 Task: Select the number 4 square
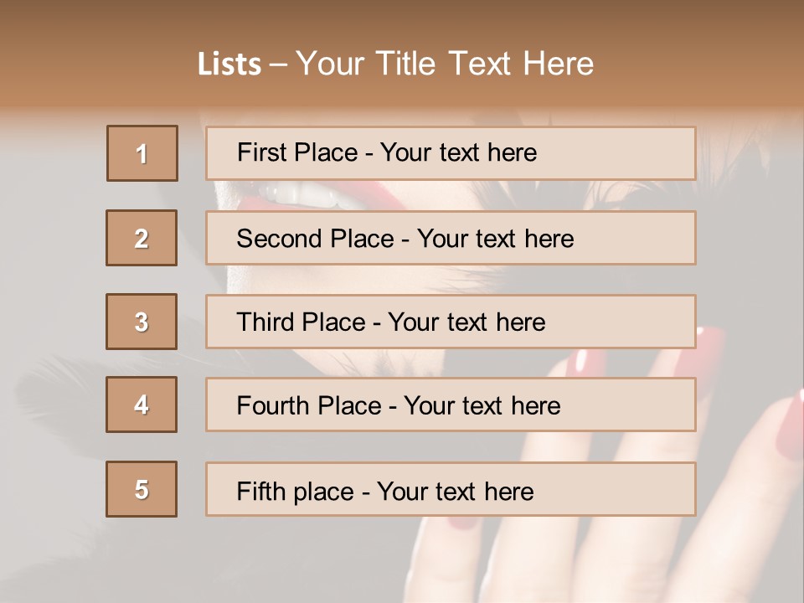(x=142, y=405)
